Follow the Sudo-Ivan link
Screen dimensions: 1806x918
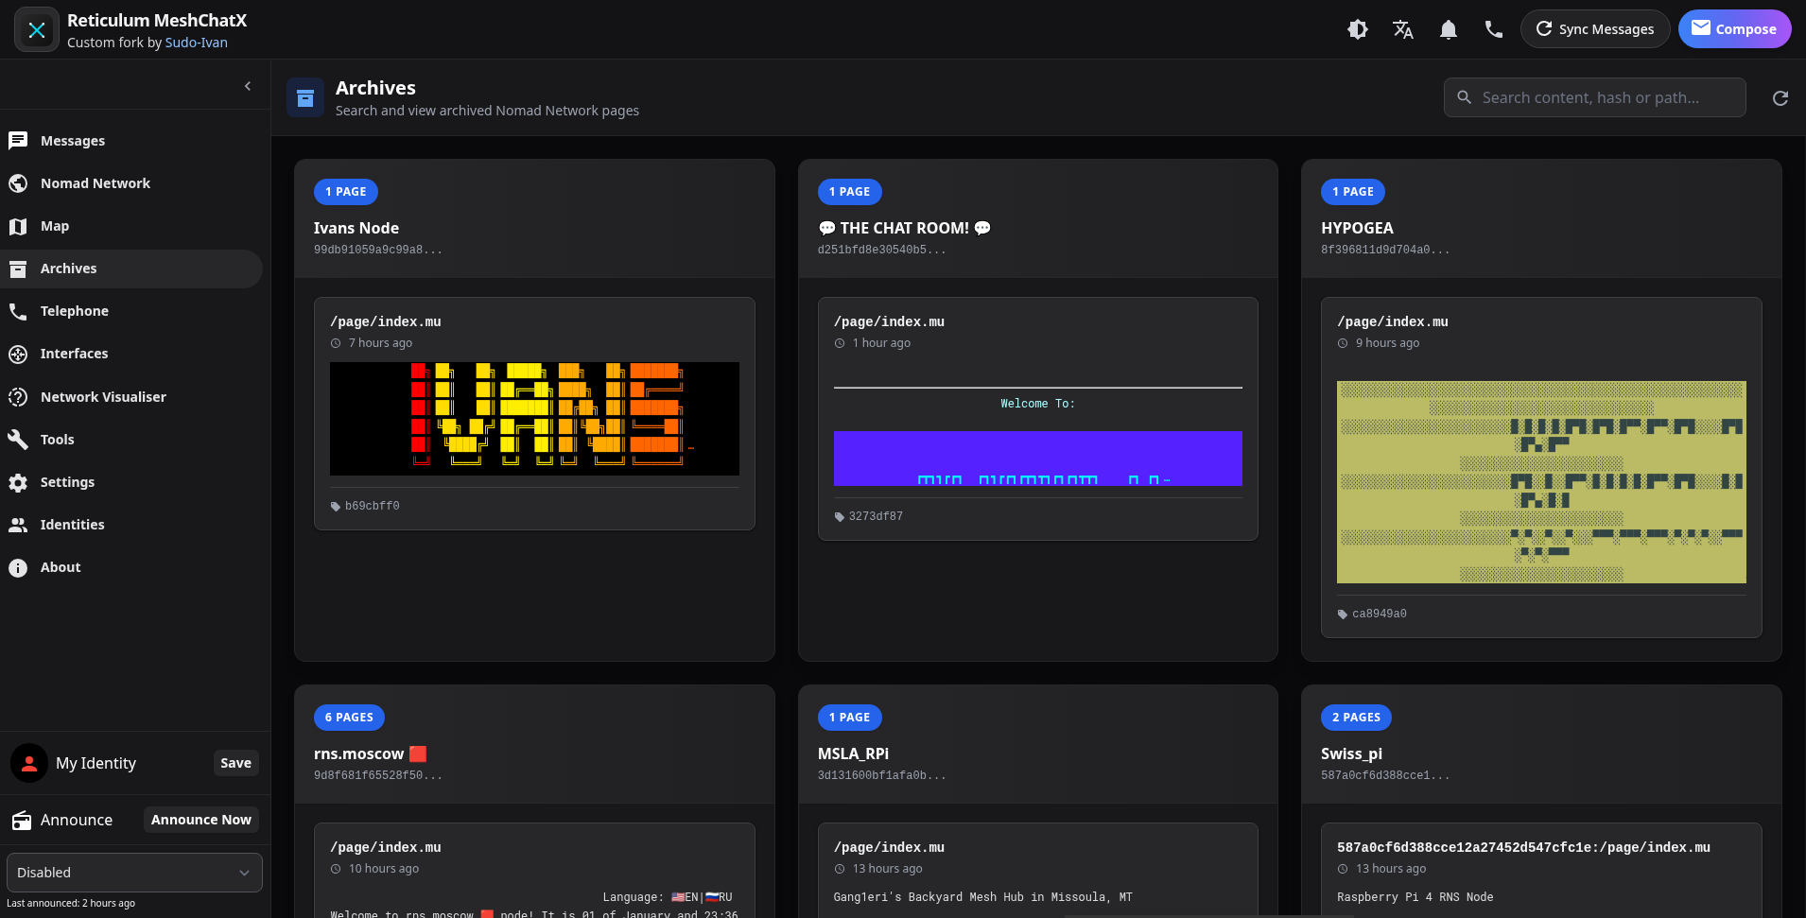coord(196,43)
